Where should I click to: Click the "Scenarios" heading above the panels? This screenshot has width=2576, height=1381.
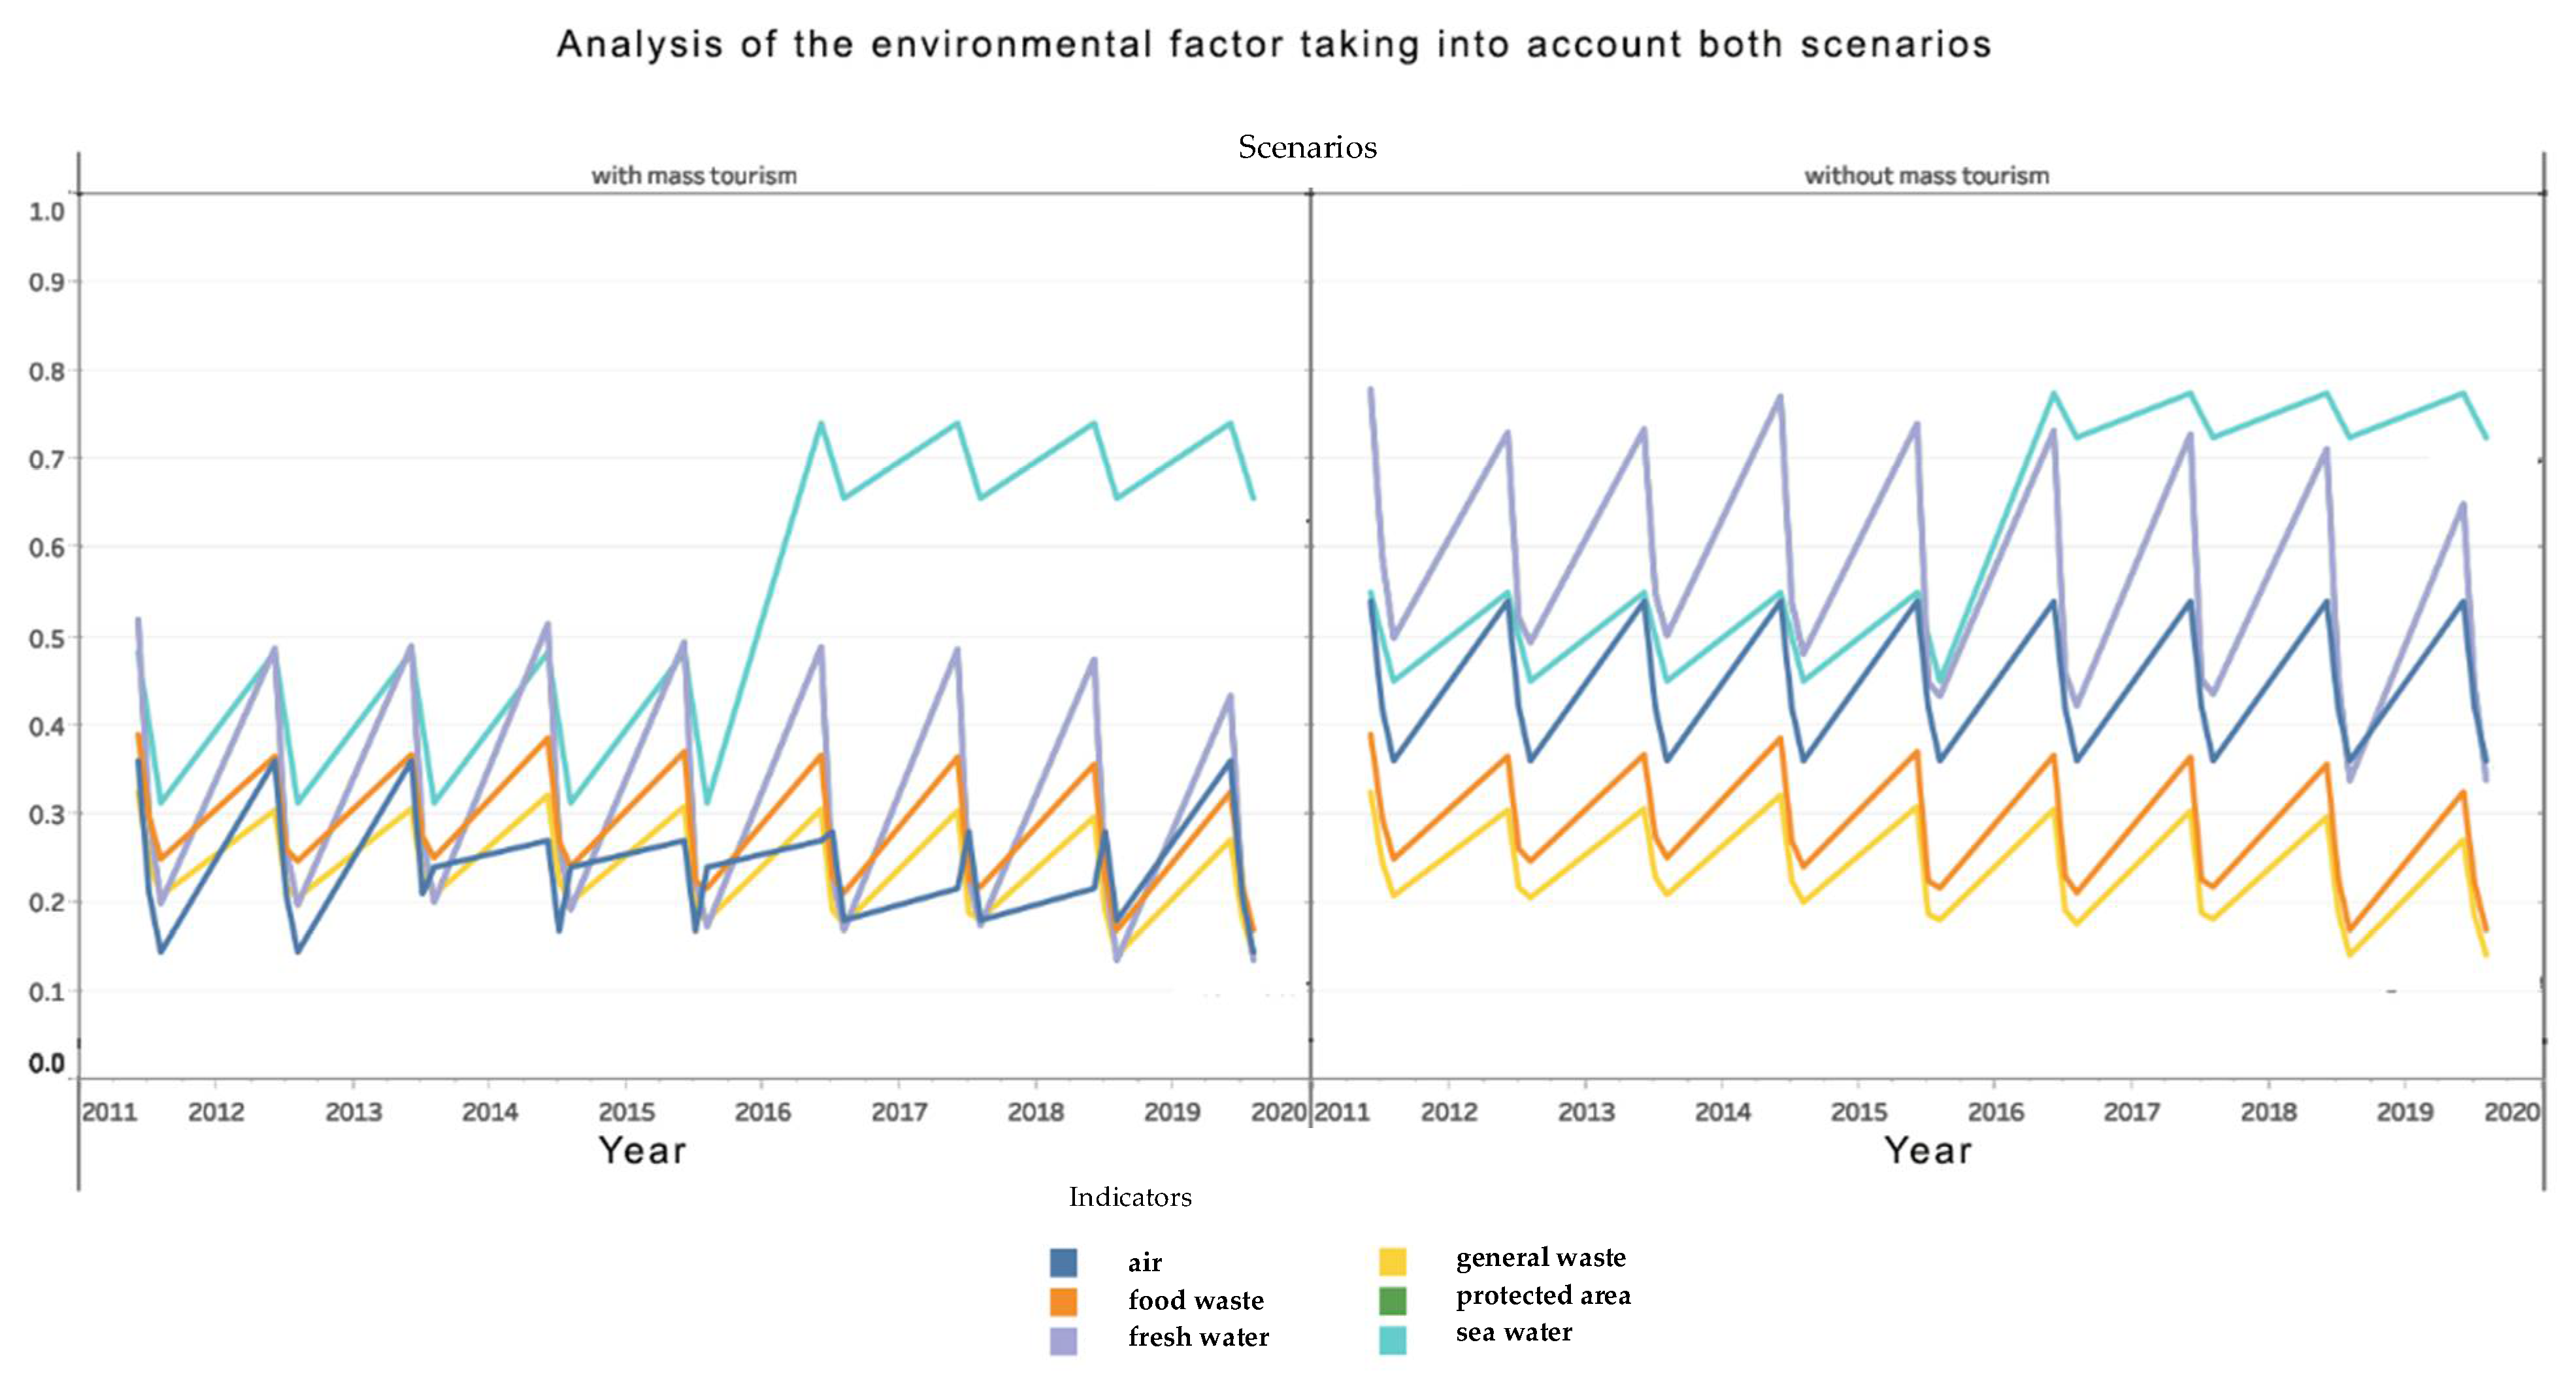pyautogui.click(x=1307, y=147)
